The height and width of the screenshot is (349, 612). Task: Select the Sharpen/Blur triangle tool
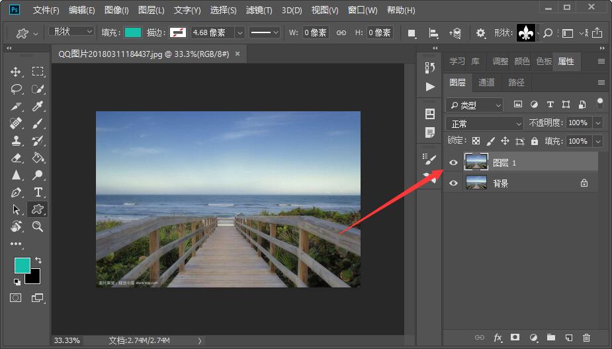click(16, 175)
